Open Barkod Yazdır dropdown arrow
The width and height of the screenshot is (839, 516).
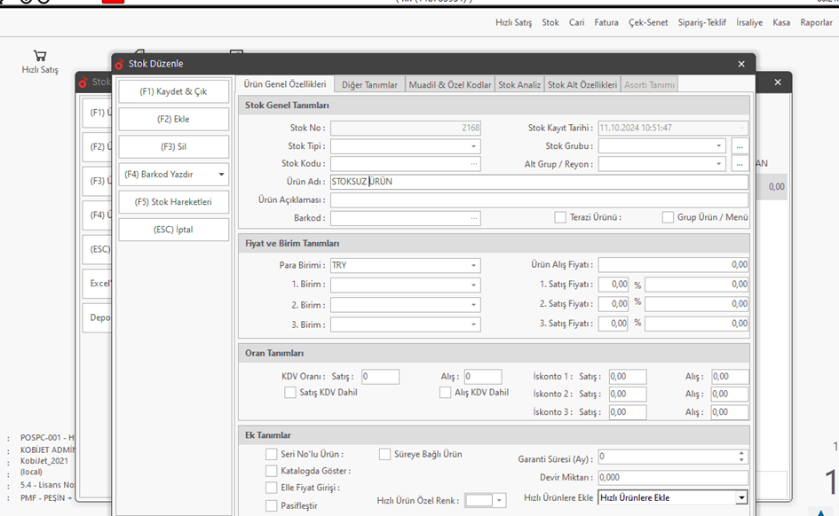pyautogui.click(x=221, y=175)
